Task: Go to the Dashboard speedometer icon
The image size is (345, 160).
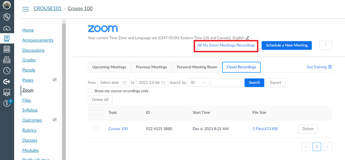Action: pyautogui.click(x=7, y=28)
